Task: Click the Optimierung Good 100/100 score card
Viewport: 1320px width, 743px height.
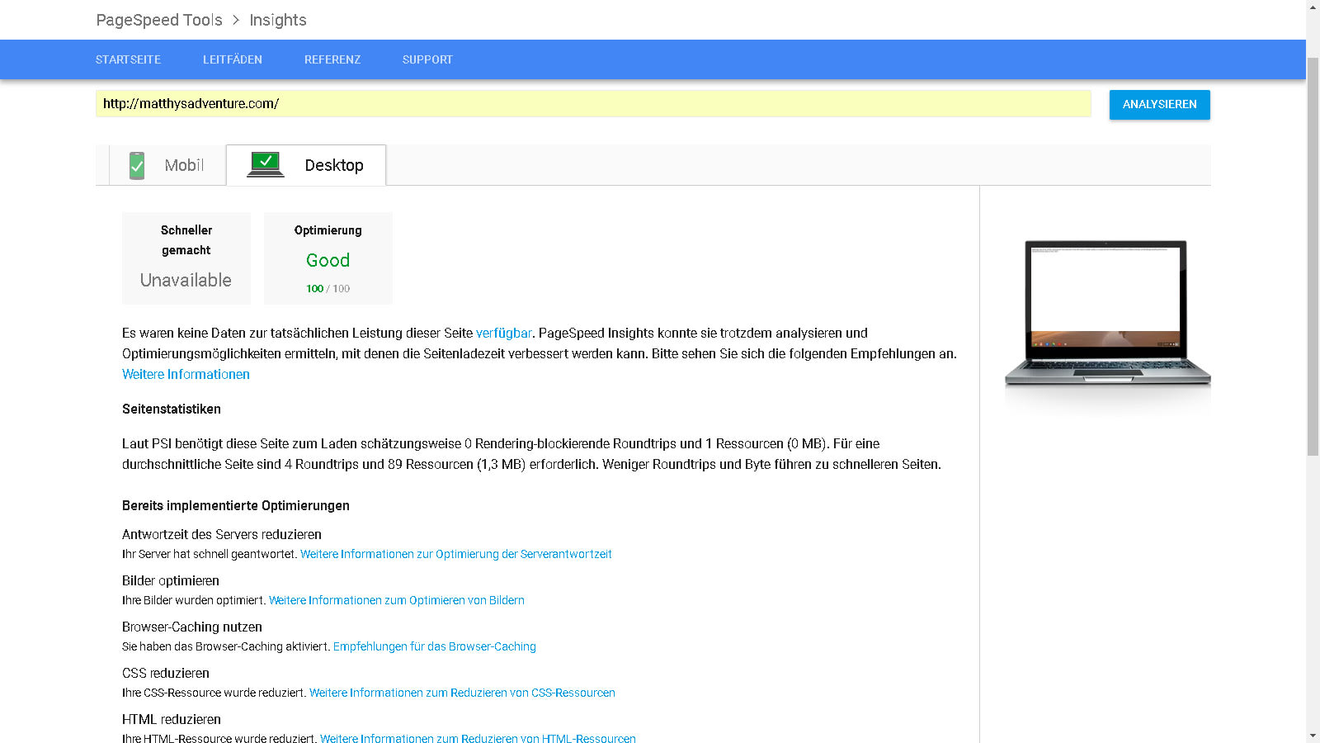Action: point(328,258)
